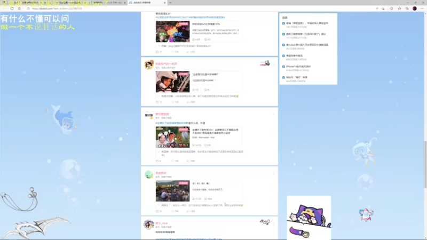Image resolution: width=427 pixels, height=240 pixels.
Task: Open second trending topic in sidebar
Action: (x=306, y=34)
